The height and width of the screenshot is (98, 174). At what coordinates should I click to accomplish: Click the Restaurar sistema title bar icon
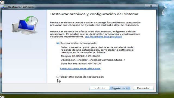4,7
